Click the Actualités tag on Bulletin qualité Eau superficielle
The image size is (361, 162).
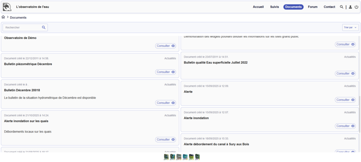click(350, 57)
